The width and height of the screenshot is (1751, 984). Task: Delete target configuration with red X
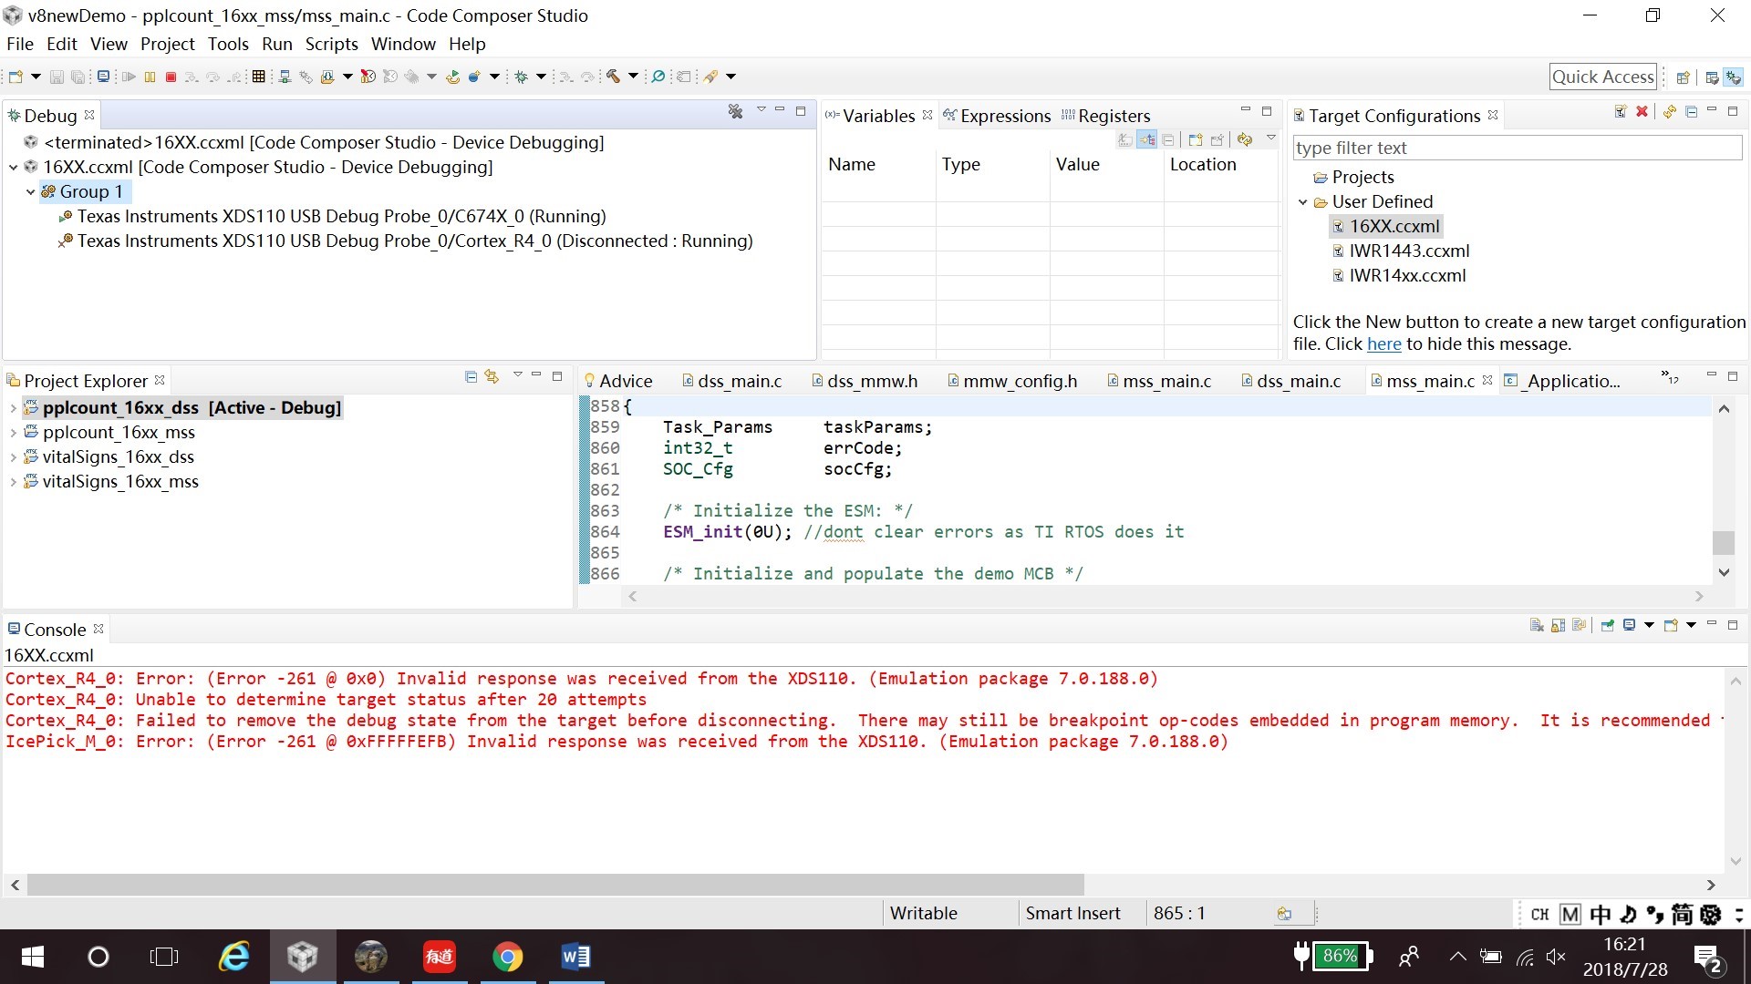[1642, 112]
